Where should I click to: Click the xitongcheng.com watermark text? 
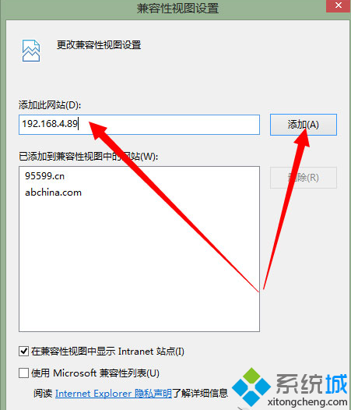307,401
